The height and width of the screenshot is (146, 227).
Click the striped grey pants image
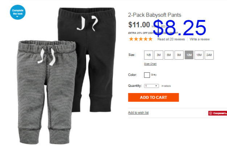[x=46, y=91]
